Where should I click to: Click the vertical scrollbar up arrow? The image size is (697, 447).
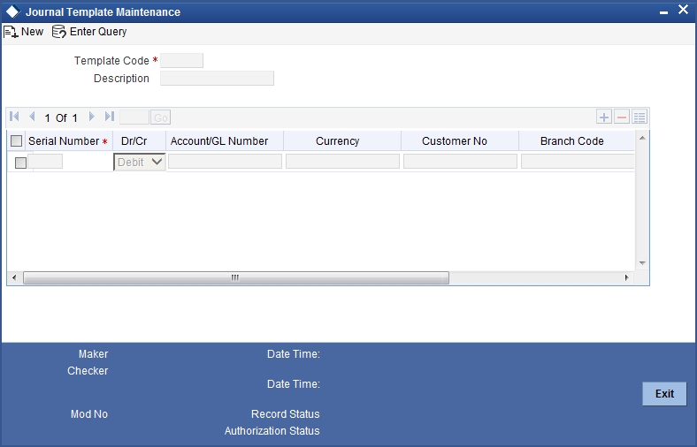point(642,138)
